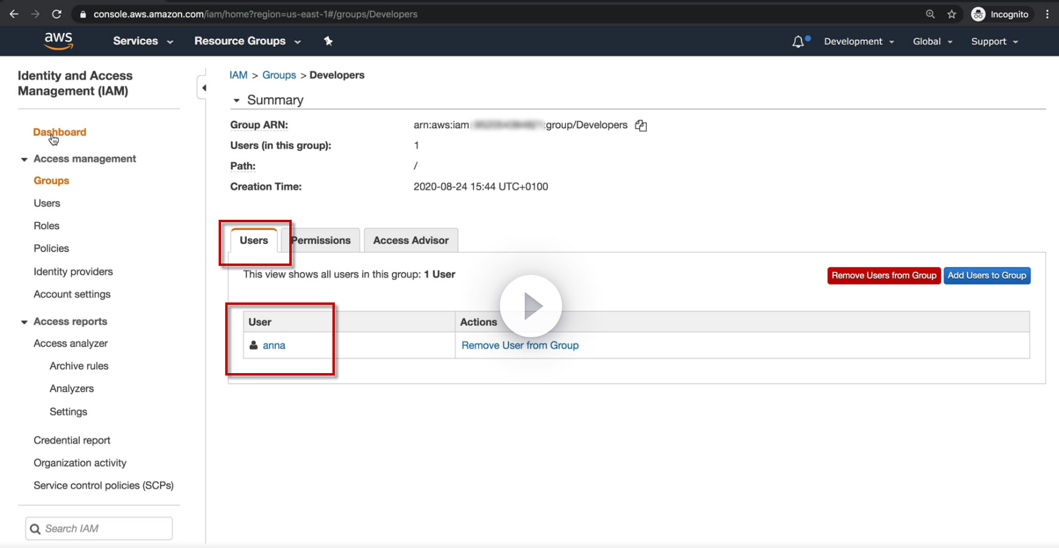Click Remove User from Group link
This screenshot has height=548, width=1059.
pos(520,346)
